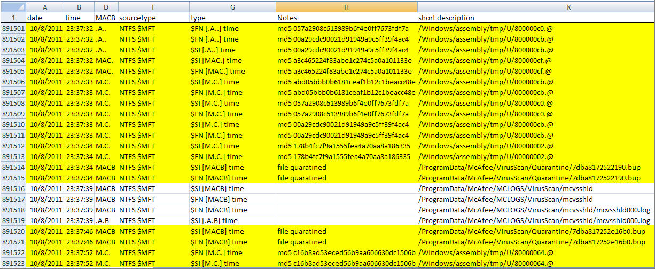
Task: Select "$FN [M.C.] time" in row 891509
Action: coord(232,114)
